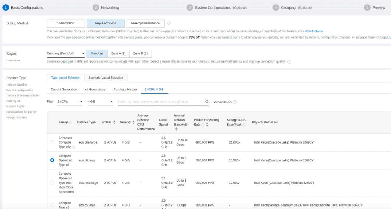Viewport: 391px width, 209px height.
Task: Click the step 2 number circle
Action: (96, 8)
